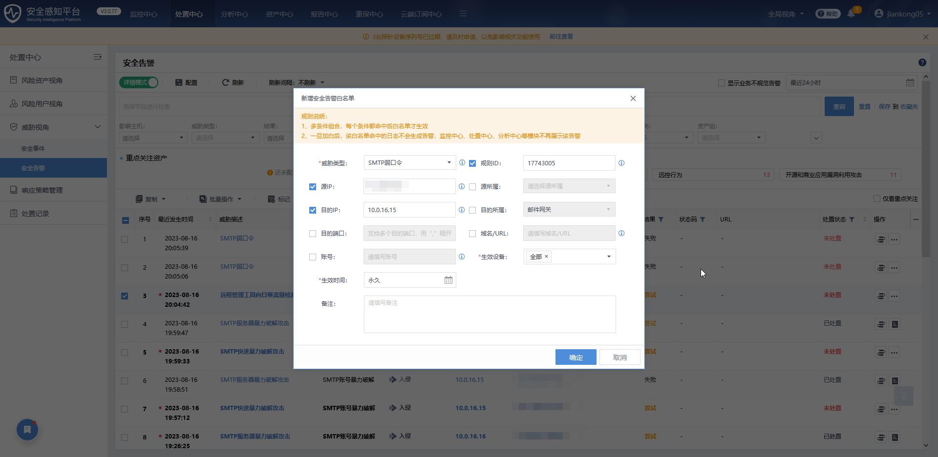Click the 查询 search button
Viewport: 938px width, 457px height.
[839, 106]
